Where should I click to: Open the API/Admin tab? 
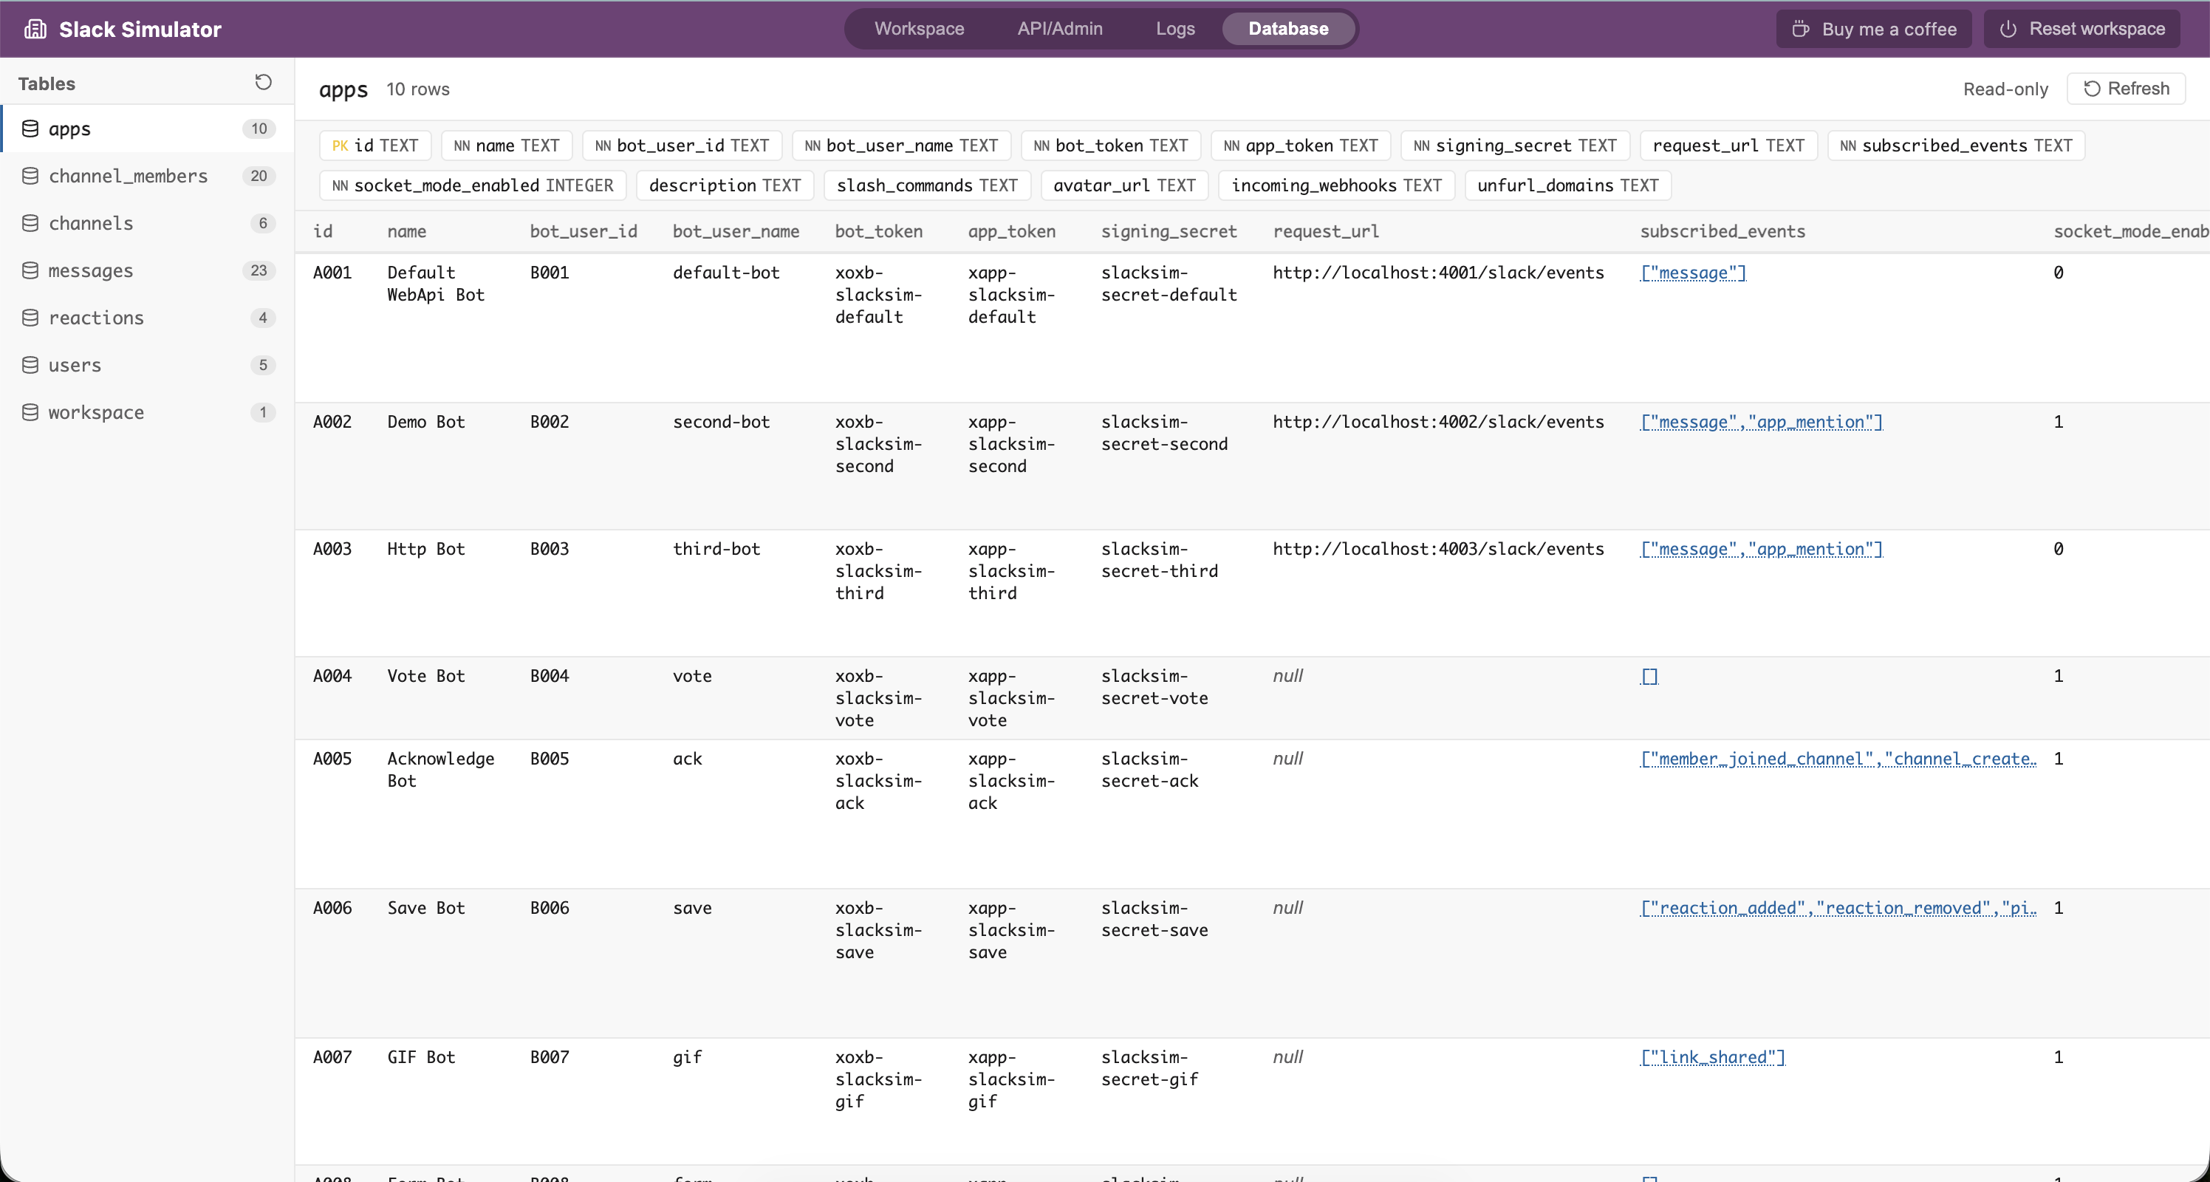coord(1059,28)
